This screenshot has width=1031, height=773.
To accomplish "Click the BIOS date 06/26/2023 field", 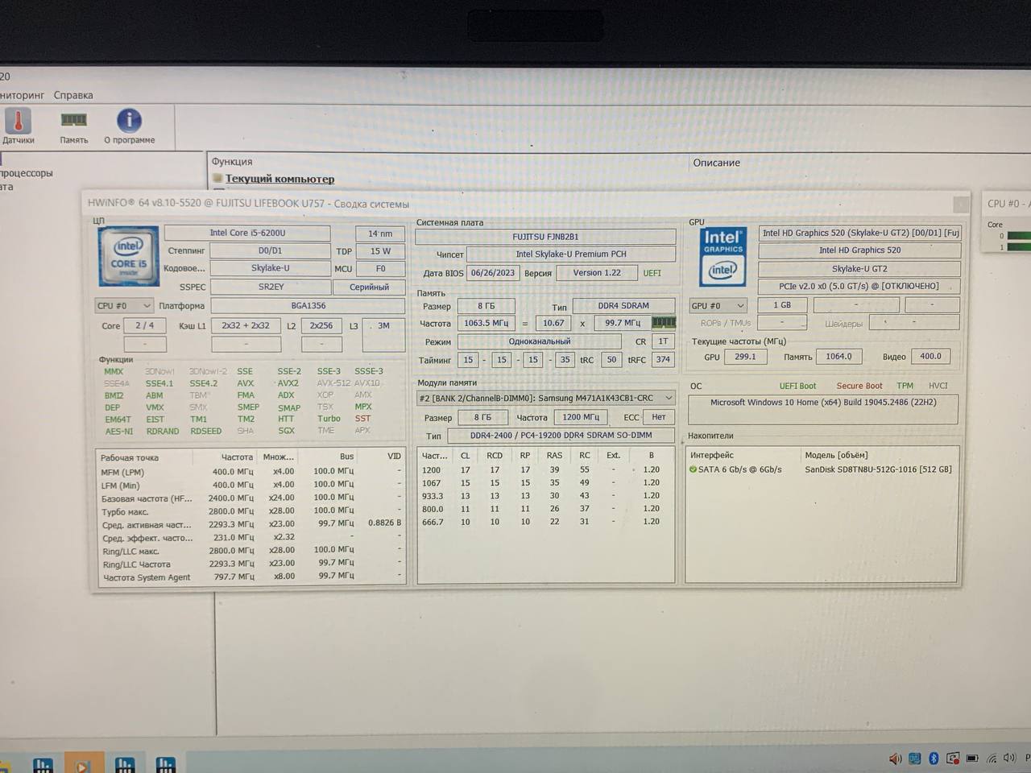I will pos(492,273).
